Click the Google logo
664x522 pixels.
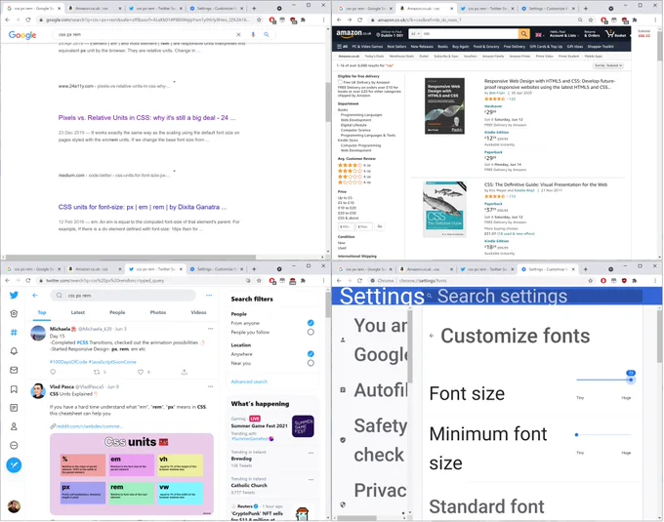(x=22, y=35)
